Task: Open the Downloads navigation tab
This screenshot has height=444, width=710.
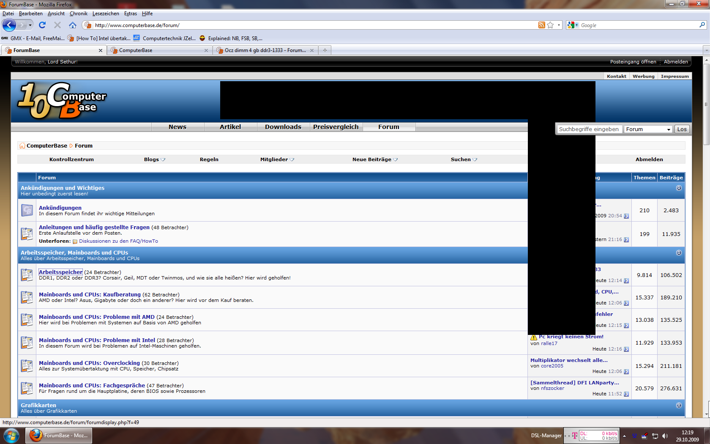Action: [x=283, y=127]
